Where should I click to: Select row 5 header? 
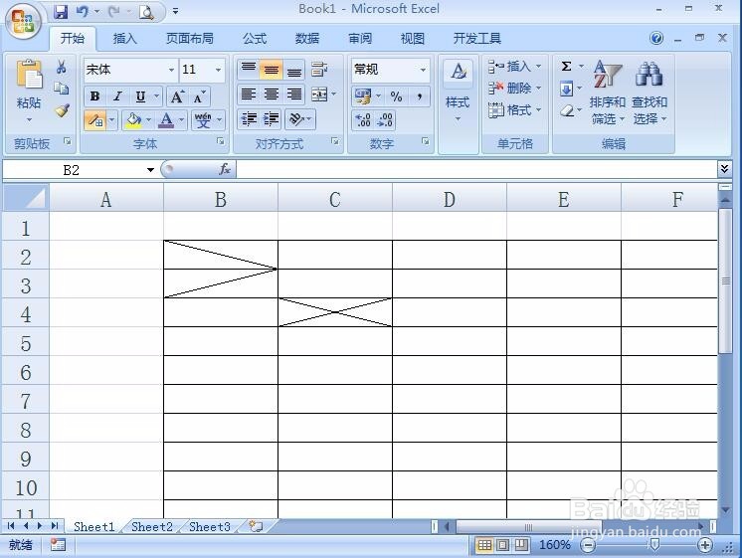click(x=26, y=343)
